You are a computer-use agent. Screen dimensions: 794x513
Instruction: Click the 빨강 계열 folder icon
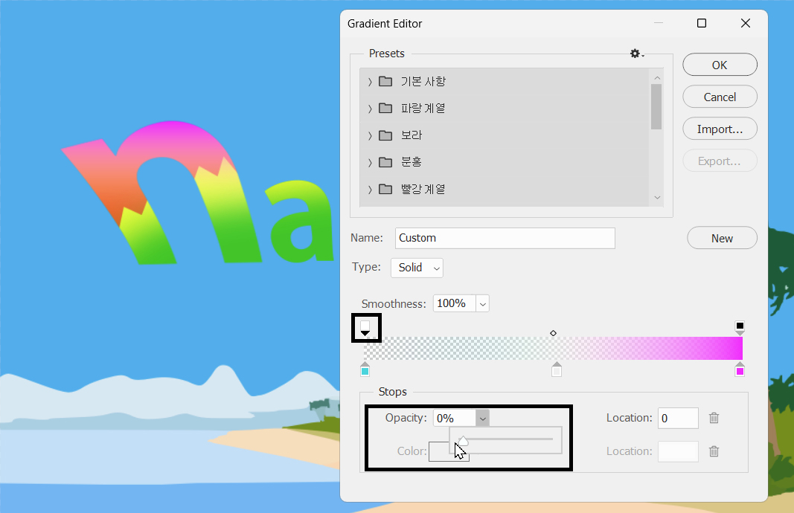point(385,189)
